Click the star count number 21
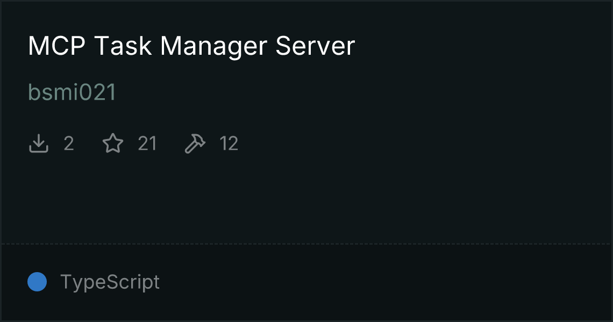Image resolution: width=613 pixels, height=322 pixels. coord(147,144)
